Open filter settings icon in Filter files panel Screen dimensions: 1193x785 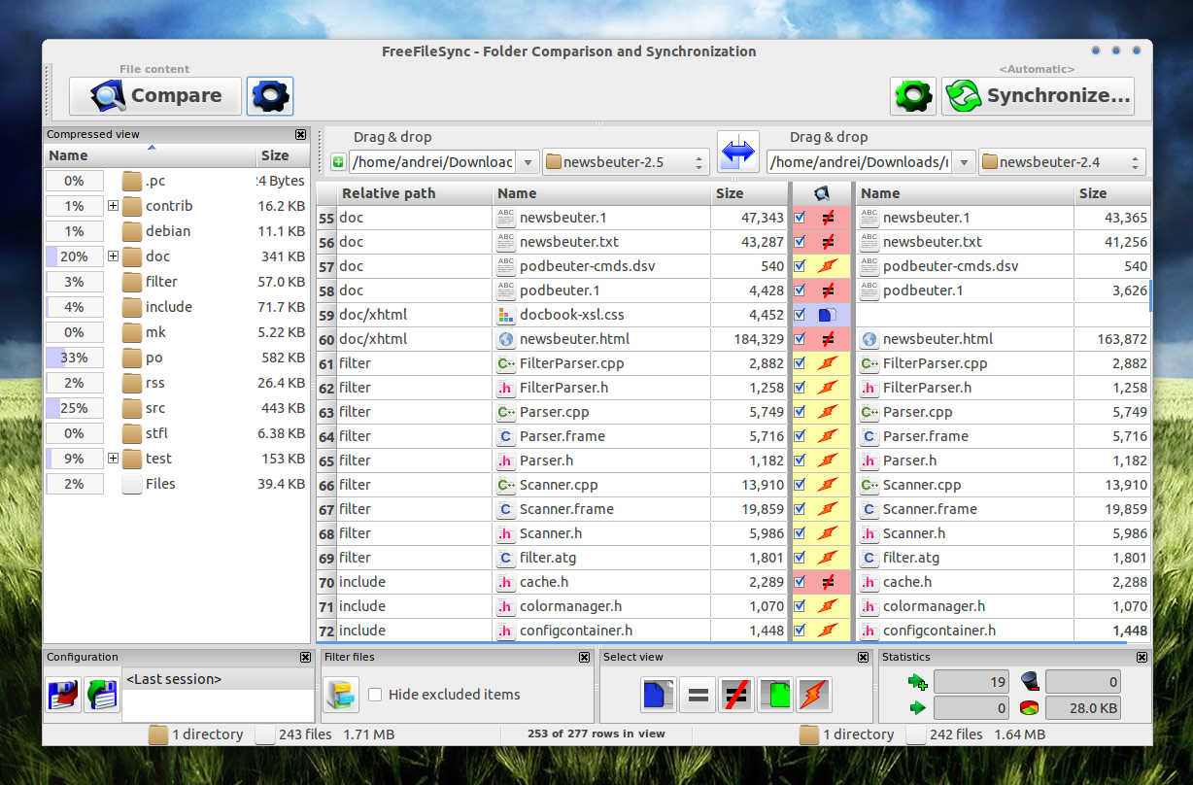(x=341, y=694)
